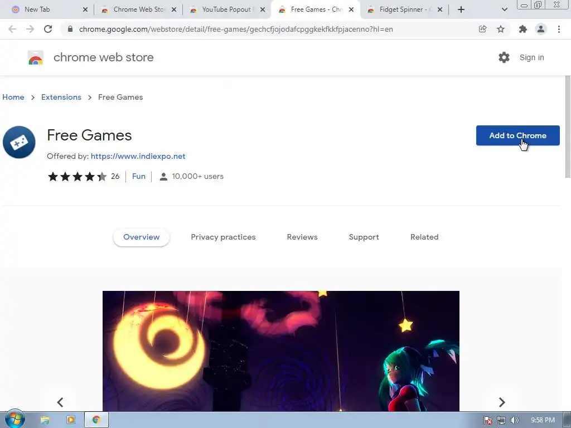
Task: Click the Free Games gamepad icon
Action: [x=19, y=142]
